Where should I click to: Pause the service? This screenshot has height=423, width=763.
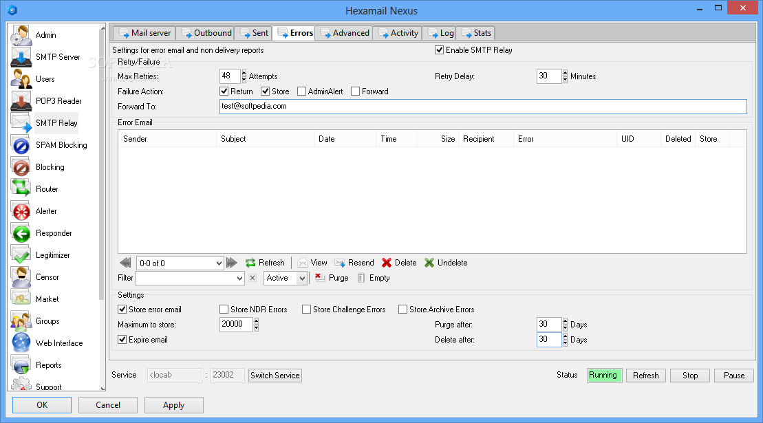[734, 376]
